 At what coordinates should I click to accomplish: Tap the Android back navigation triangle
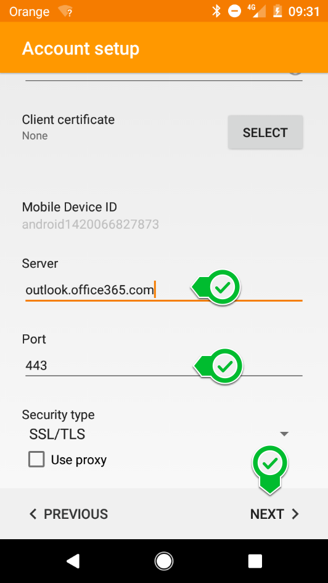click(73, 561)
